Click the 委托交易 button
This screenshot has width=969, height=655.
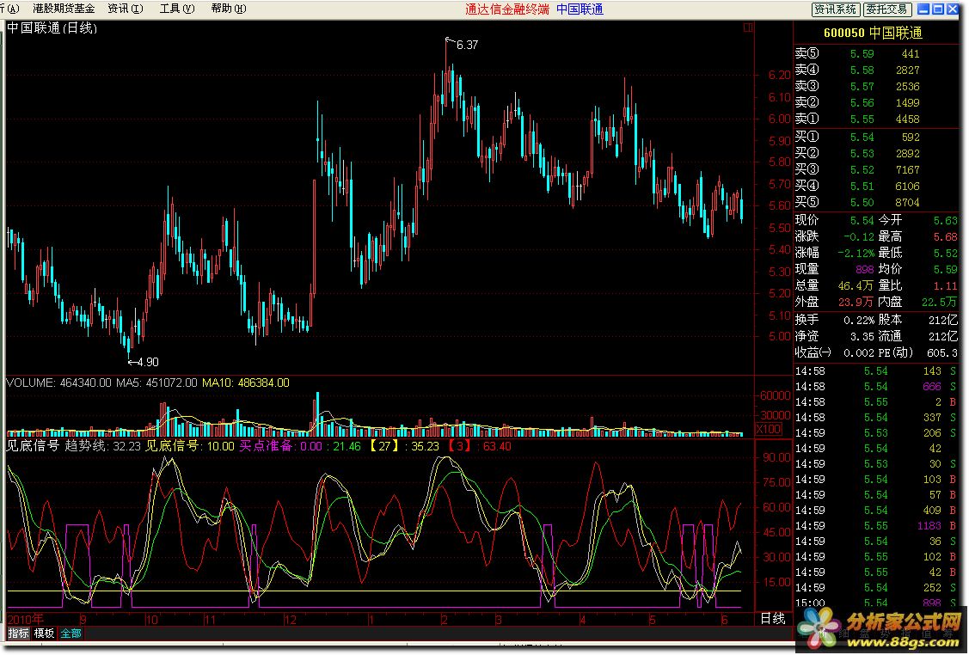coord(886,9)
